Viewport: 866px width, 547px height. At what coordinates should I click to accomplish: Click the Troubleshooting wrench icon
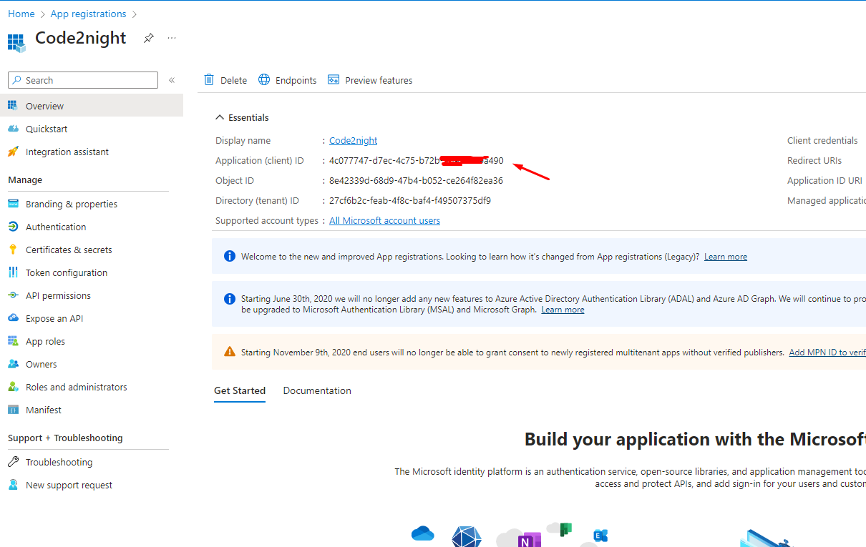(x=13, y=462)
